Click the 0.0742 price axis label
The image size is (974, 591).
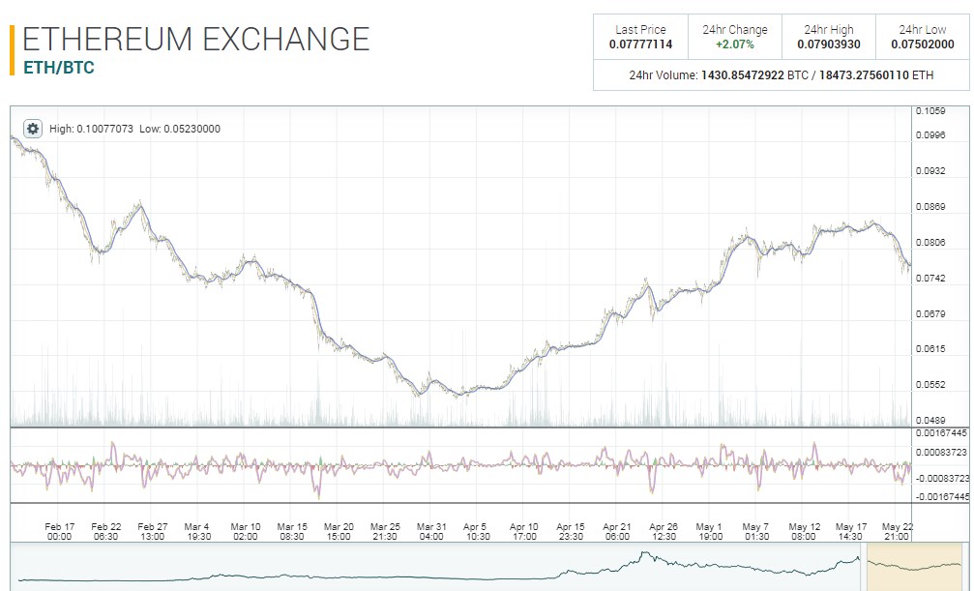pyautogui.click(x=930, y=278)
